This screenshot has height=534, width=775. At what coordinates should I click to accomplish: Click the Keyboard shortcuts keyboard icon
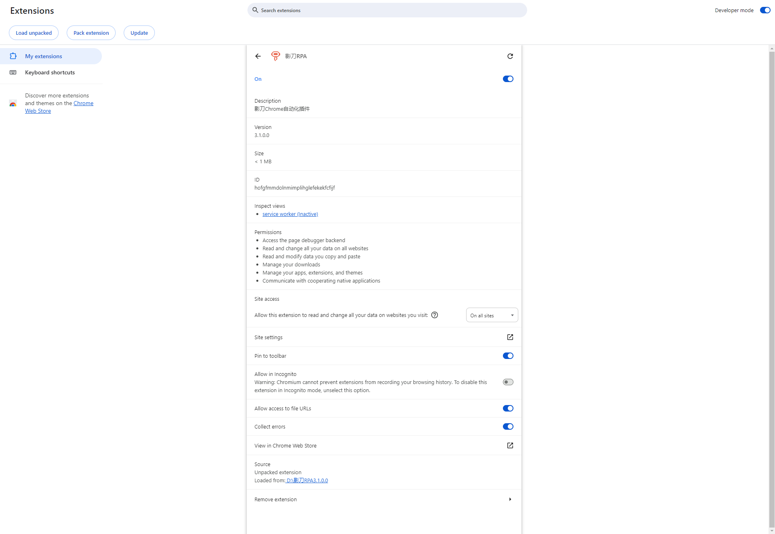pos(13,72)
